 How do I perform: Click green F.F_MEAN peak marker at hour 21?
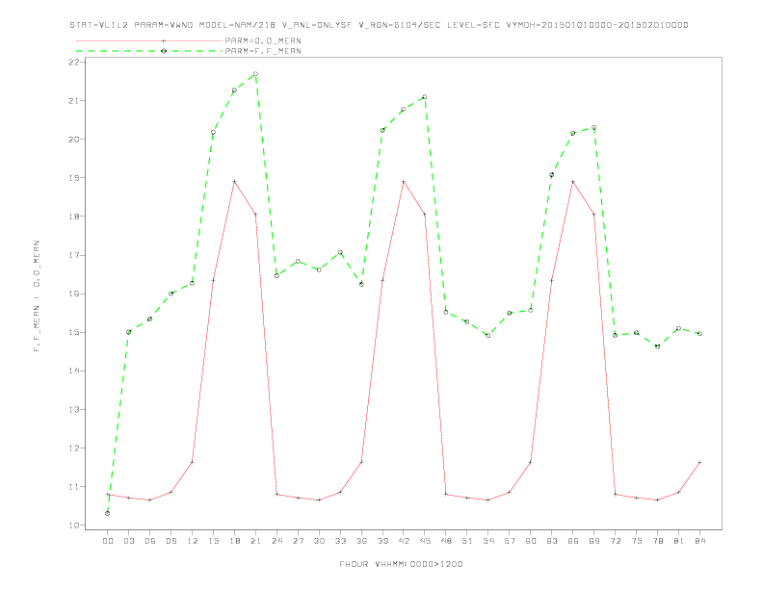pos(255,74)
